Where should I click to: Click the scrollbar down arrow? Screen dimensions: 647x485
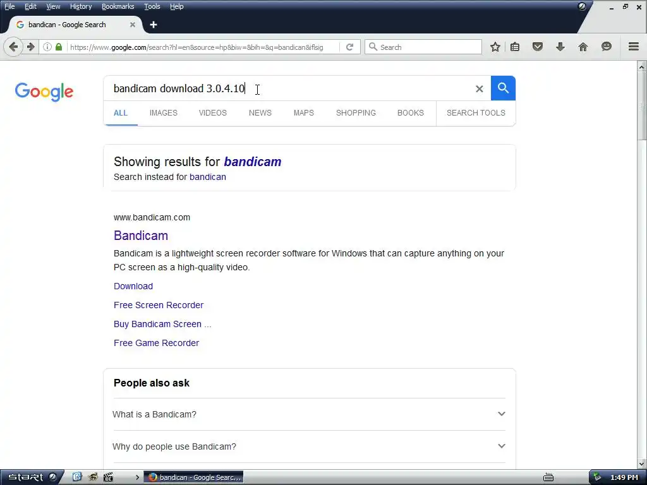point(642,464)
